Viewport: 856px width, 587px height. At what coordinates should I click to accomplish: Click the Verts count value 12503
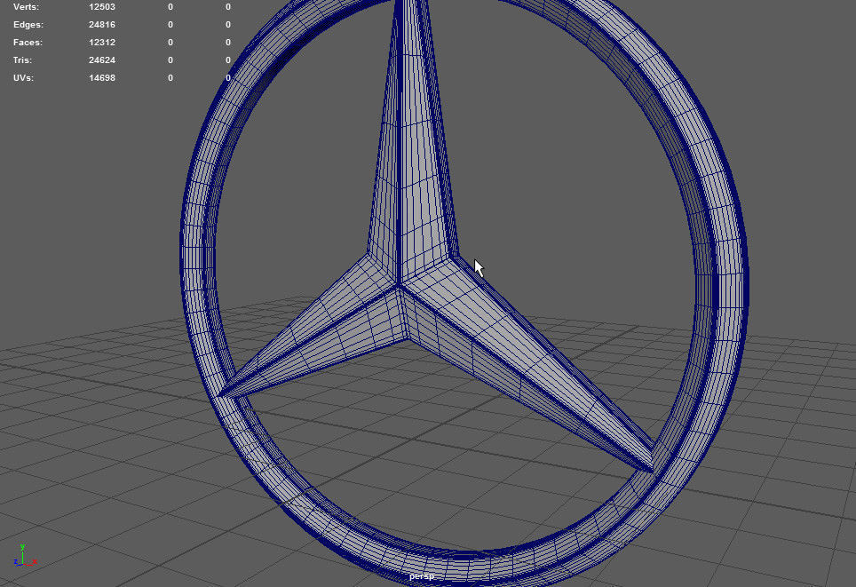(x=102, y=7)
